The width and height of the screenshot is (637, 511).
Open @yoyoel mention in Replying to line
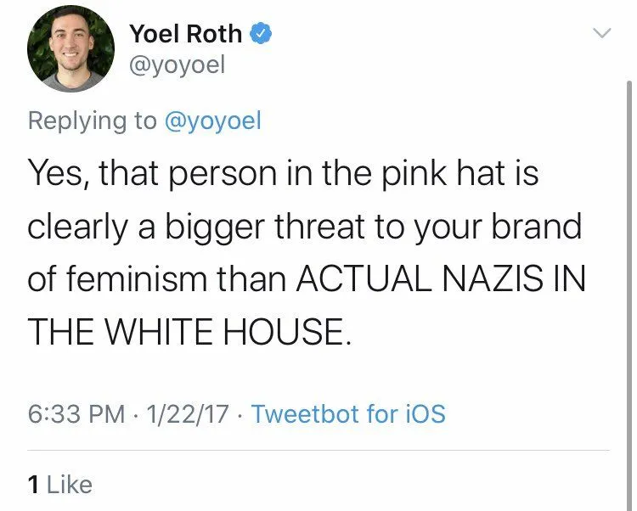pos(211,121)
